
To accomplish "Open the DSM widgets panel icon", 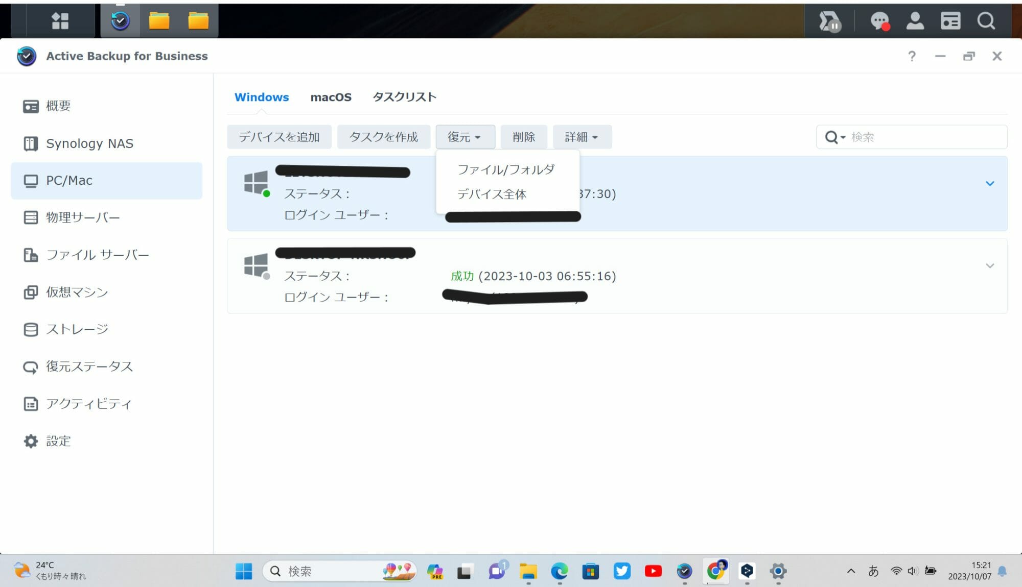I will (950, 21).
